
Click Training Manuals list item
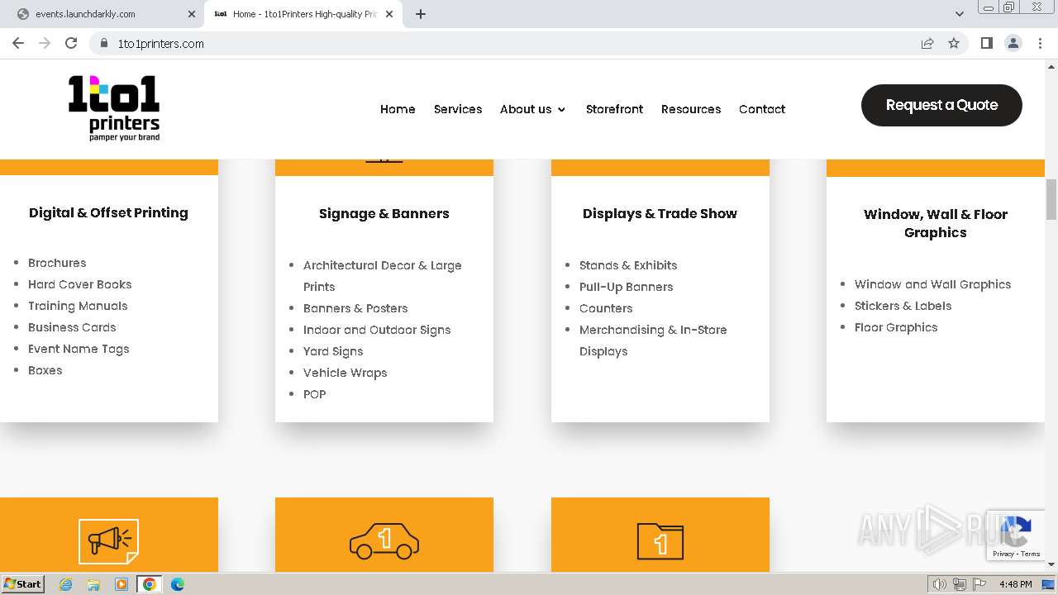pos(78,306)
